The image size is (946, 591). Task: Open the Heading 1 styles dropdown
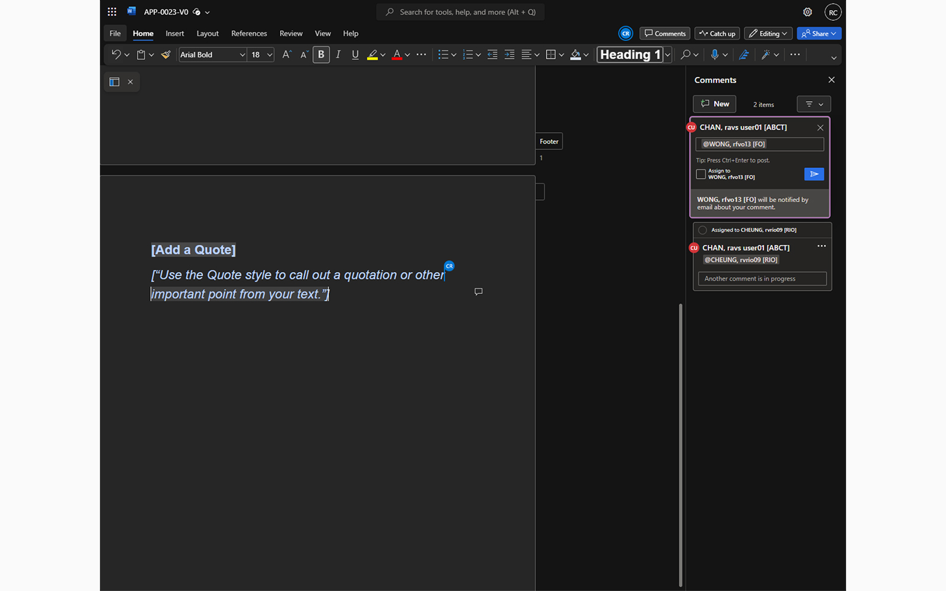pos(668,55)
